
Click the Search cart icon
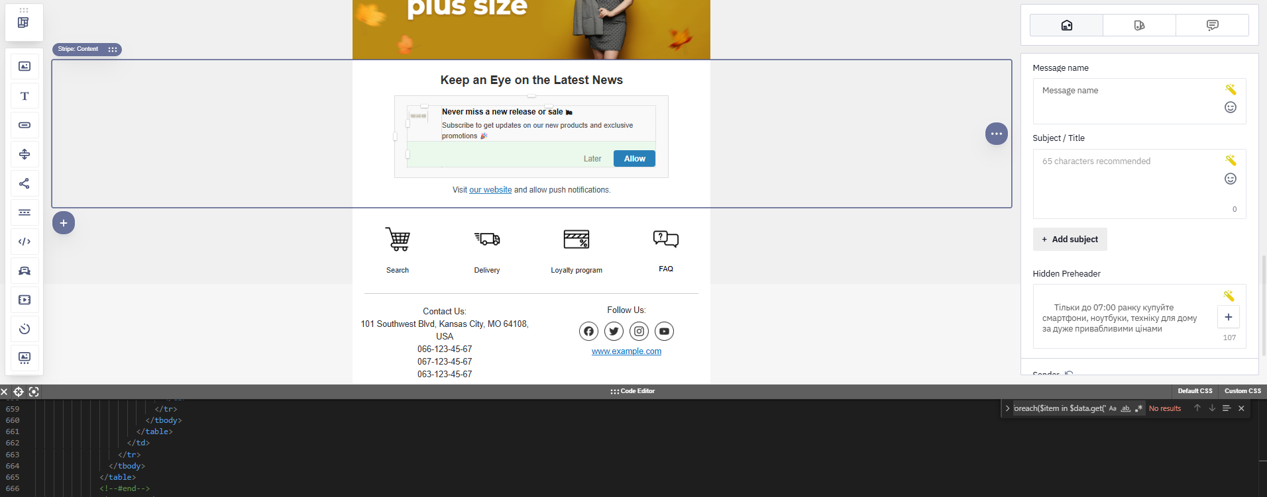(x=398, y=240)
